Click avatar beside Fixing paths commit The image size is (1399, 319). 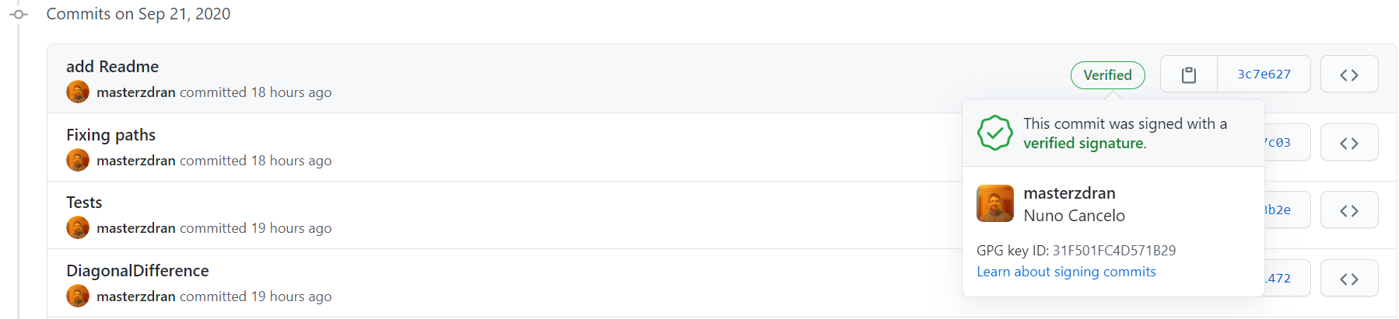pos(78,160)
